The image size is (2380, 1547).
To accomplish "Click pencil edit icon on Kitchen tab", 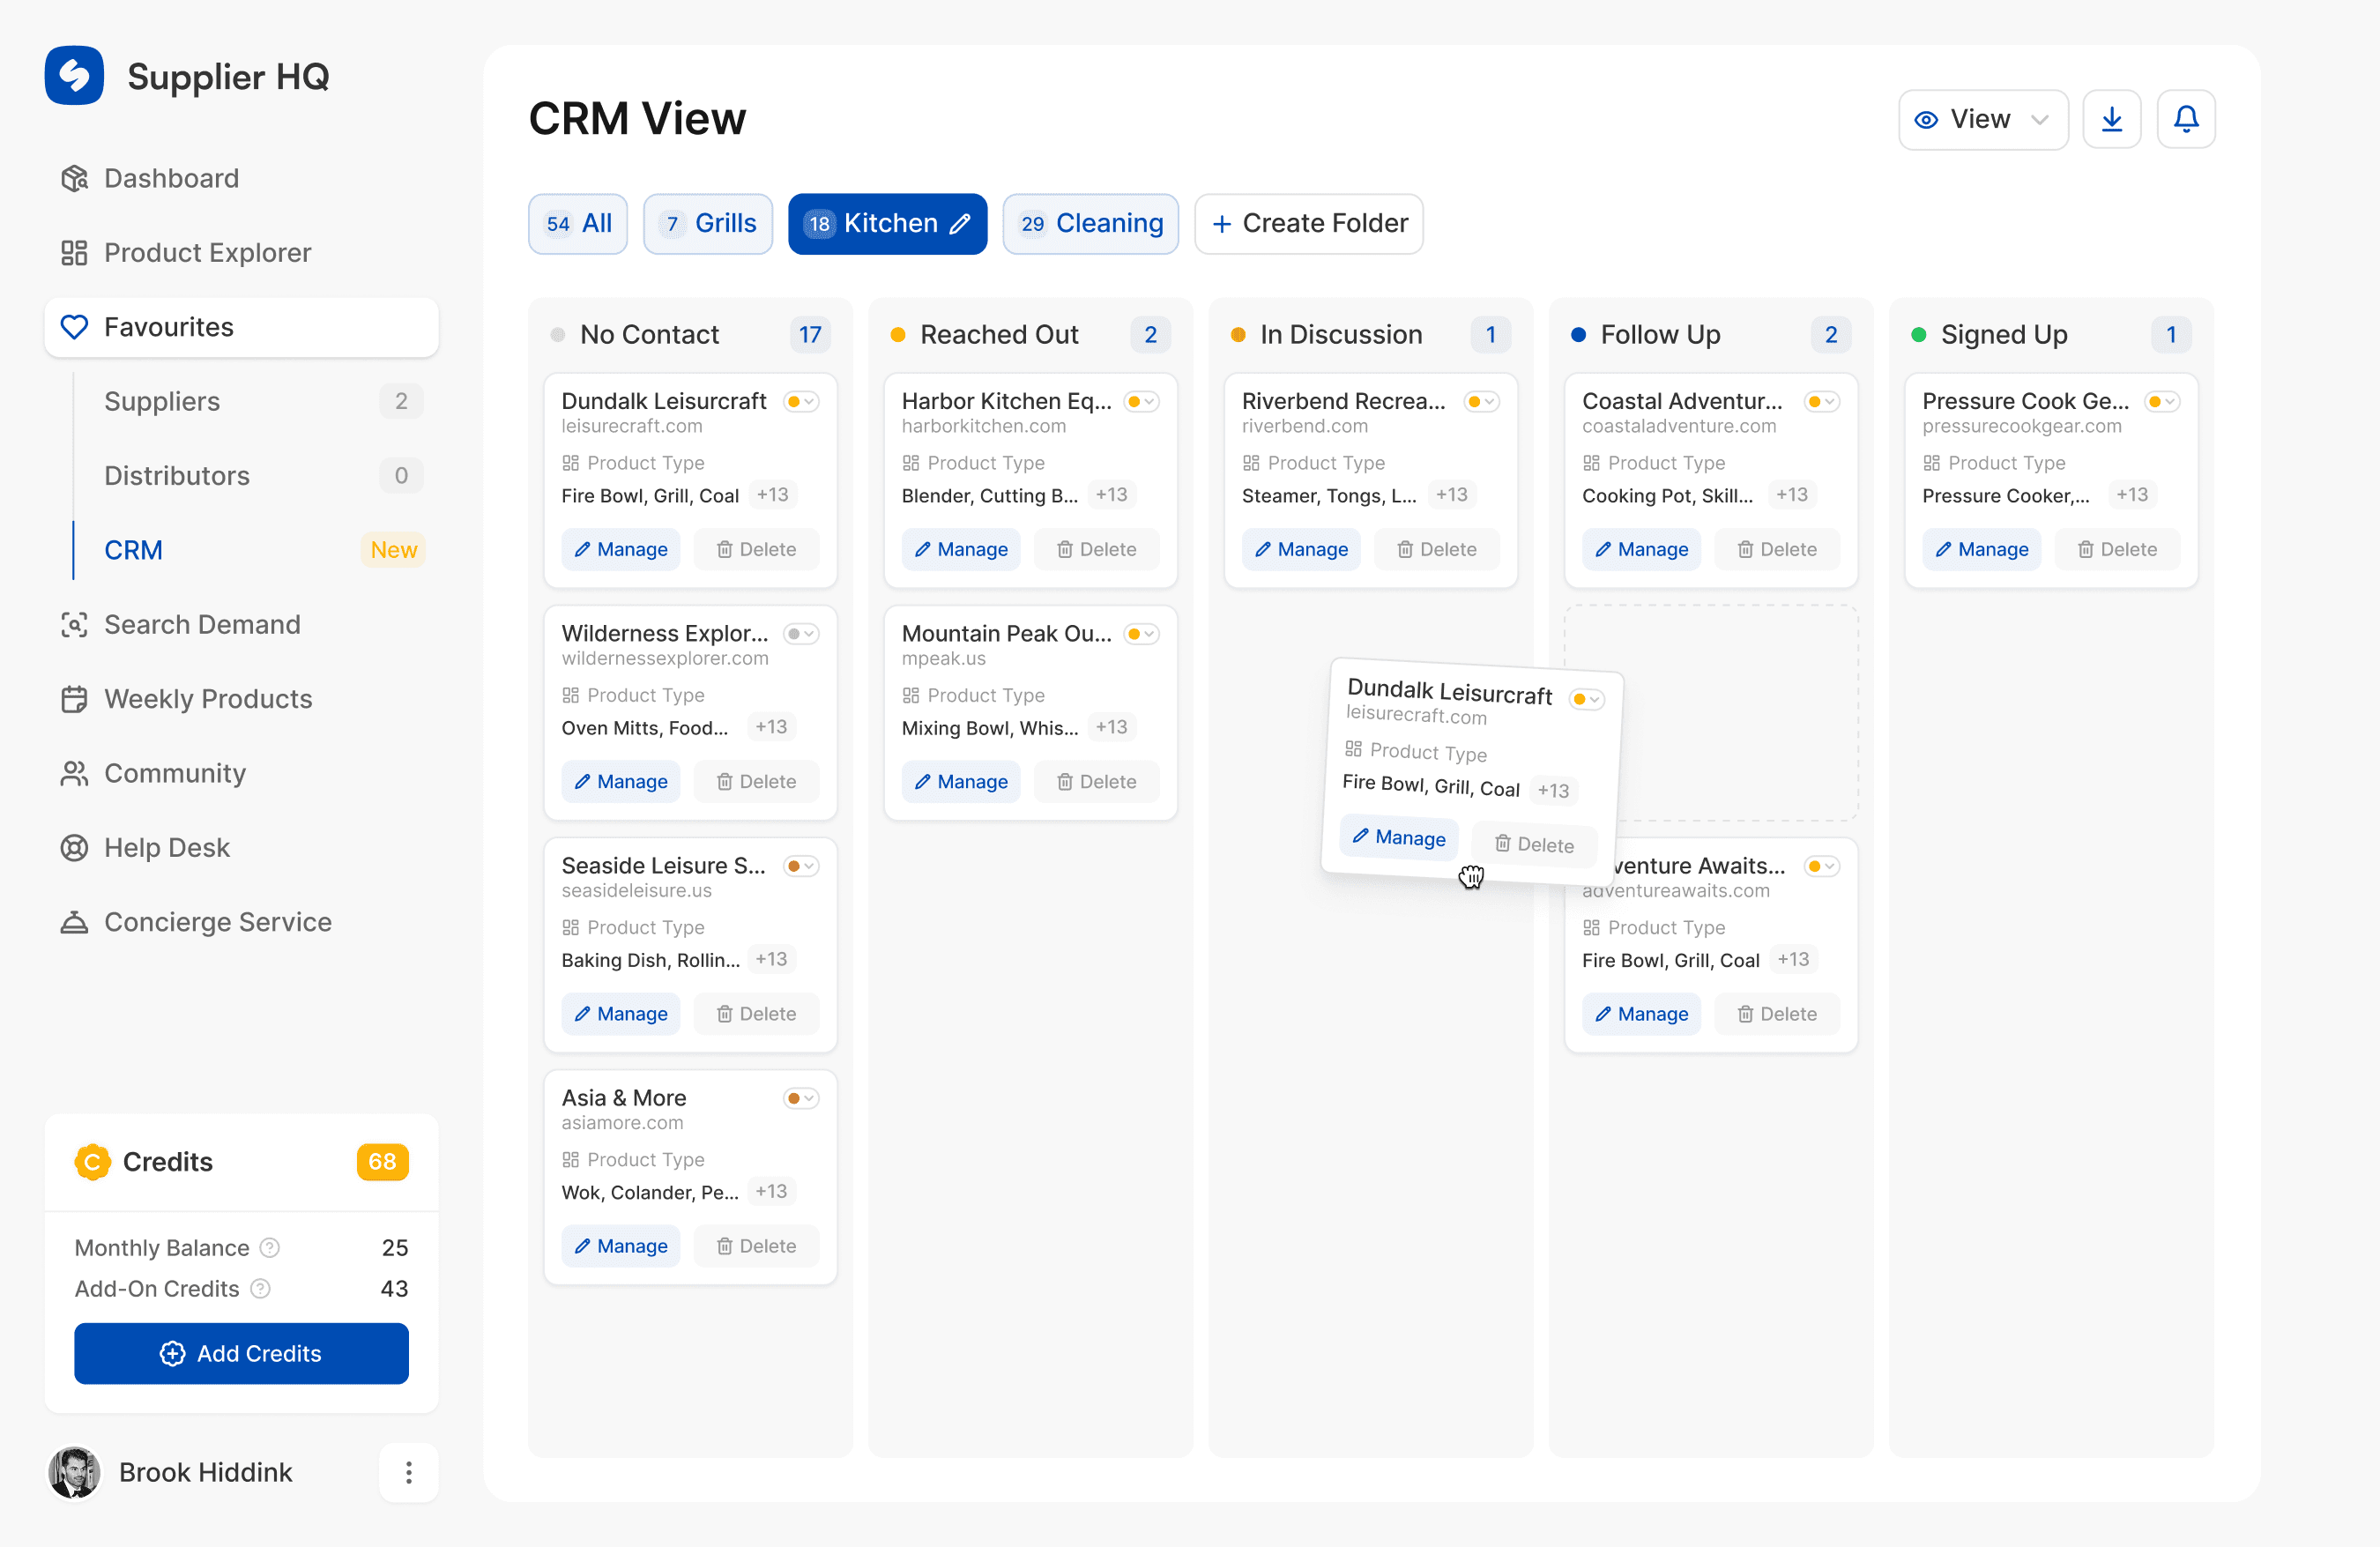I will click(960, 224).
